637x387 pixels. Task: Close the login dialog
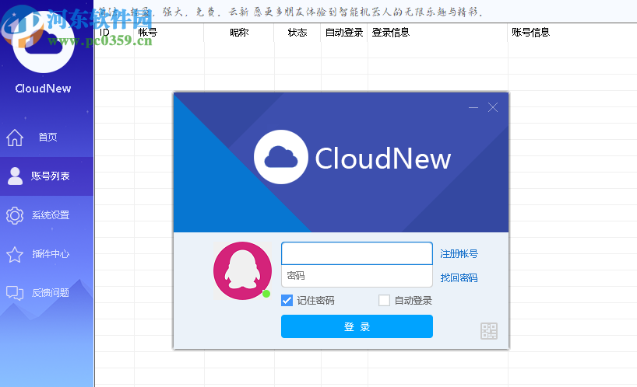pyautogui.click(x=493, y=107)
